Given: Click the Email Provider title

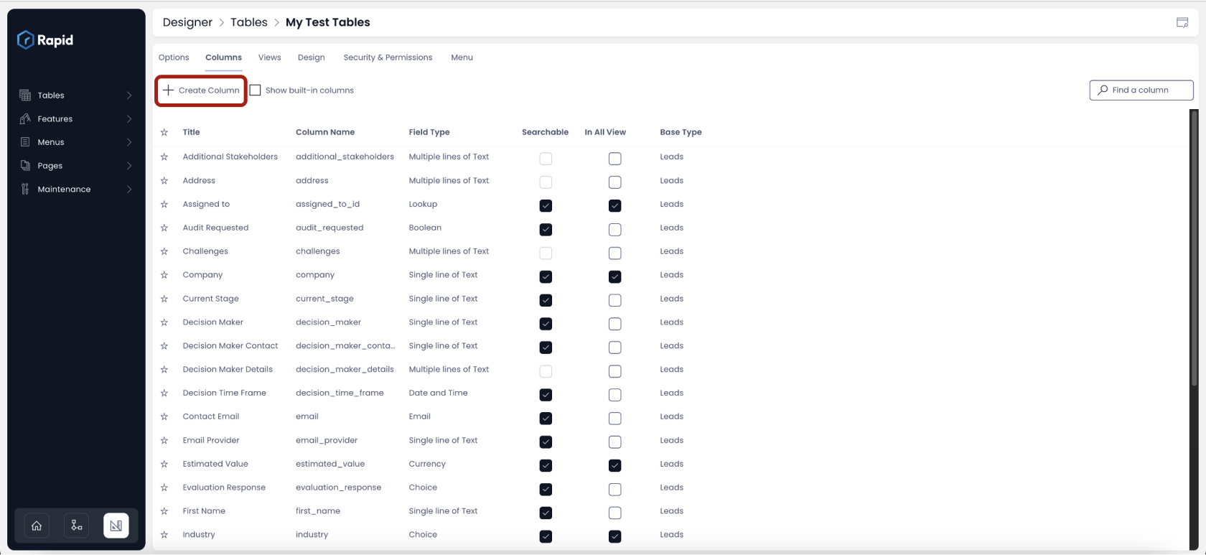Looking at the screenshot, I should pos(211,440).
